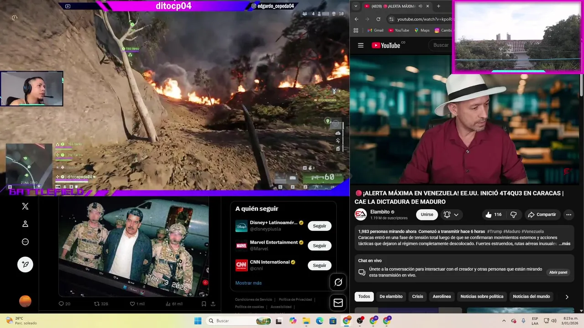Open the Grok icon button on X
584x328 pixels.
click(338, 282)
